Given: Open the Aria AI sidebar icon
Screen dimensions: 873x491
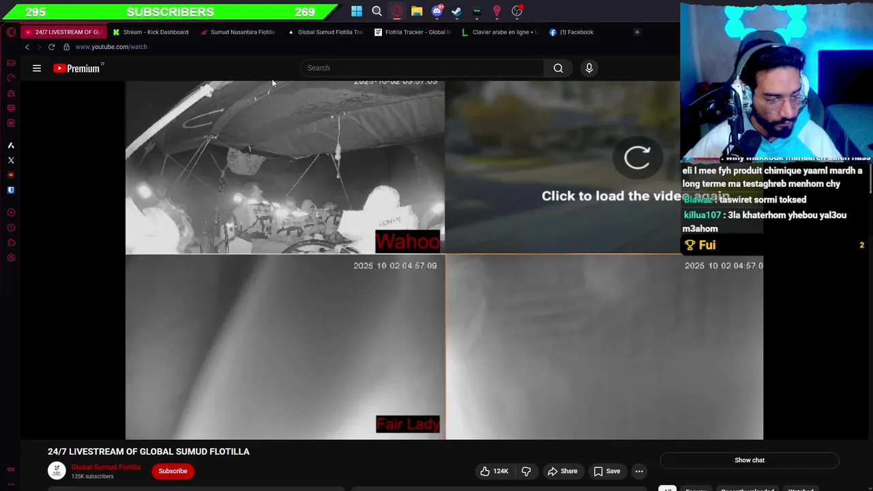Looking at the screenshot, I should 11,145.
